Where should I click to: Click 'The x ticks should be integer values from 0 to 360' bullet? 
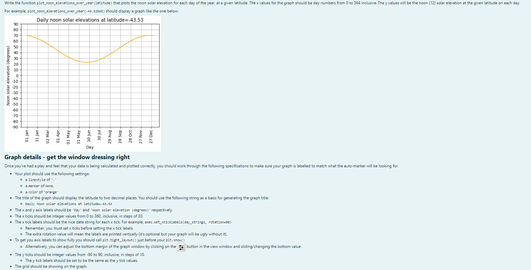tap(79, 216)
